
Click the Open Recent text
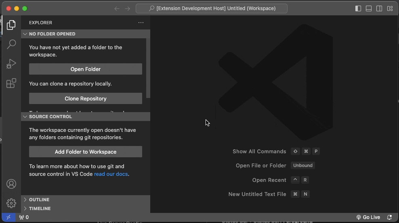(x=269, y=180)
